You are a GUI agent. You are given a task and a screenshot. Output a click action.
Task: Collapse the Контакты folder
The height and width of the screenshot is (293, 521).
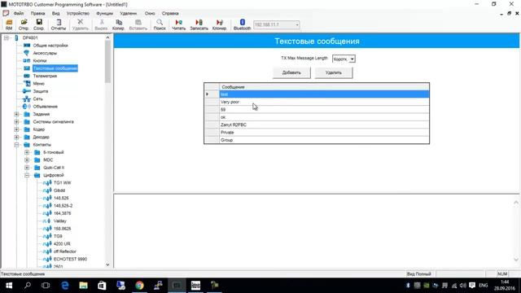(x=16, y=145)
